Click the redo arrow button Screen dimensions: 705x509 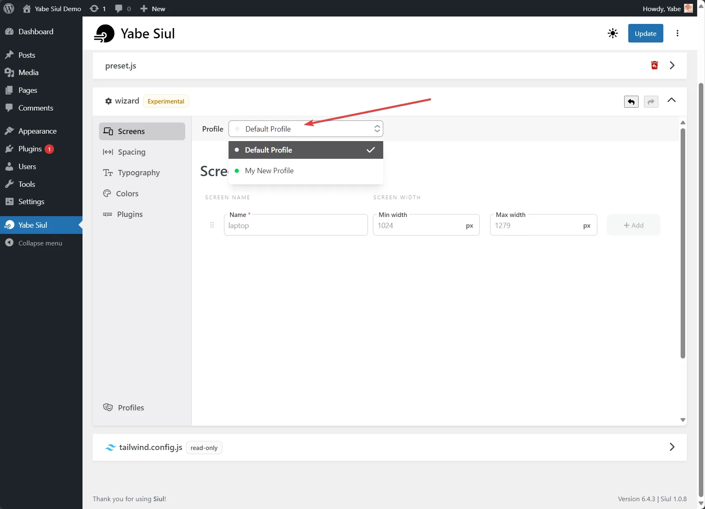pyautogui.click(x=651, y=101)
